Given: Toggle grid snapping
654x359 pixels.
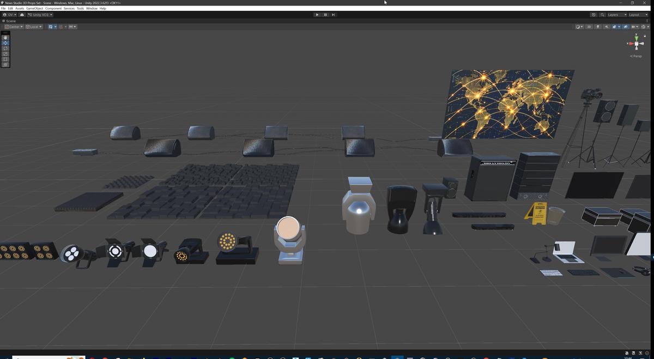Looking at the screenshot, I should pyautogui.click(x=62, y=27).
